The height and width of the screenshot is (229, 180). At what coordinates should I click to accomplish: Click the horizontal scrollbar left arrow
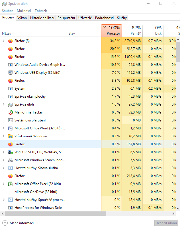(3, 213)
